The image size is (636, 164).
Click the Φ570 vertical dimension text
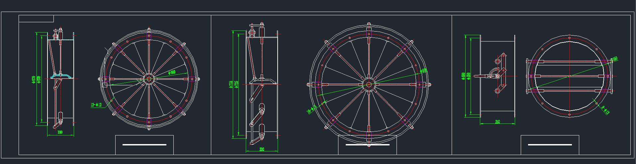tap(34, 79)
